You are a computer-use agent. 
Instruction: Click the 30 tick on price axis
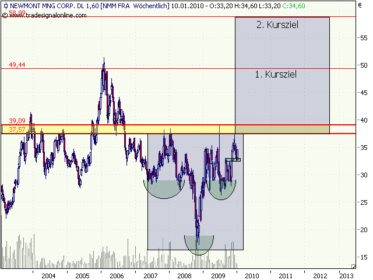pos(364,175)
